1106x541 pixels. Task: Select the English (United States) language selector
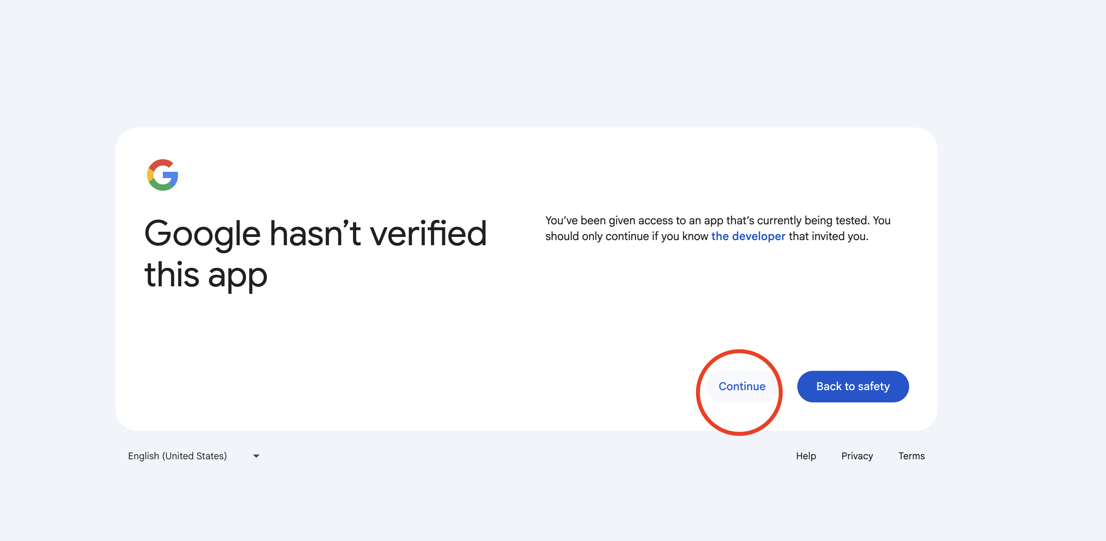coord(194,456)
